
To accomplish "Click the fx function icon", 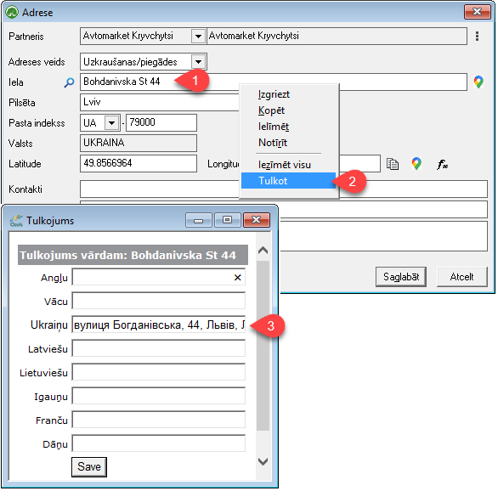I will (x=442, y=164).
